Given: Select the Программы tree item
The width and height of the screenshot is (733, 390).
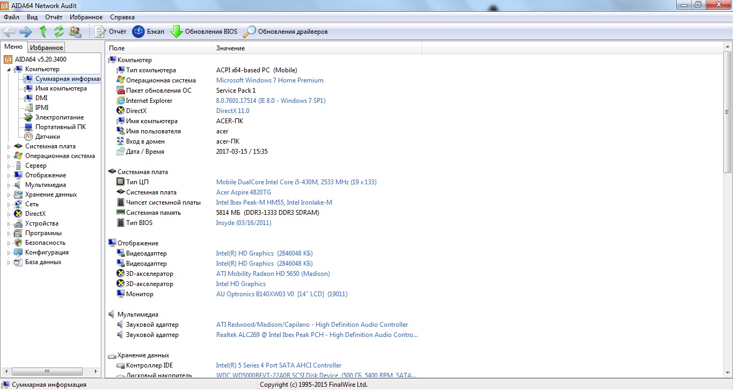Looking at the screenshot, I should (43, 233).
